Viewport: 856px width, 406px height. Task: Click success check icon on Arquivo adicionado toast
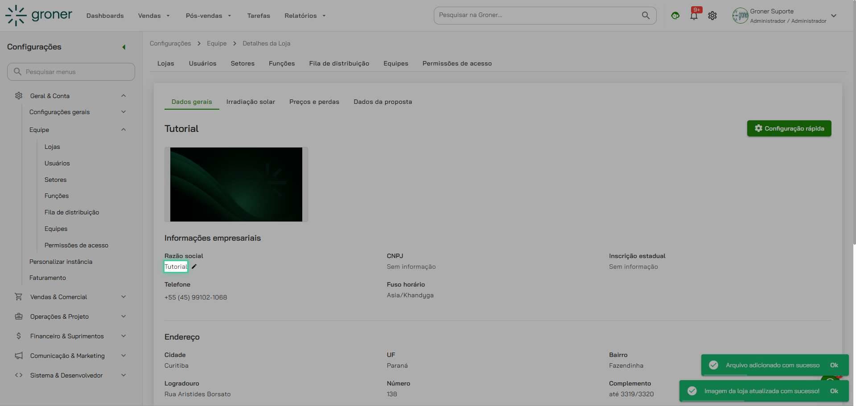tap(713, 365)
